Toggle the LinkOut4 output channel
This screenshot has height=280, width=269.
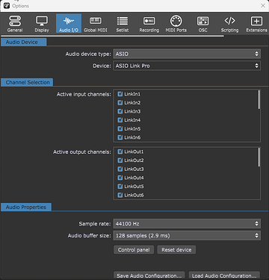(120, 178)
